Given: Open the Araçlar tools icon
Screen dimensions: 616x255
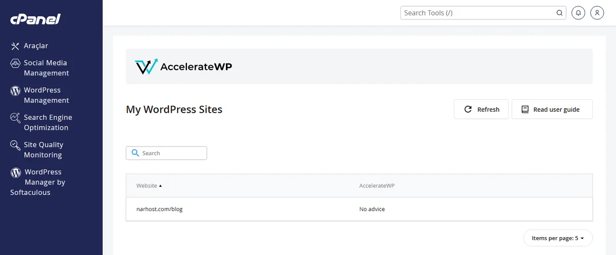Looking at the screenshot, I should click(15, 46).
